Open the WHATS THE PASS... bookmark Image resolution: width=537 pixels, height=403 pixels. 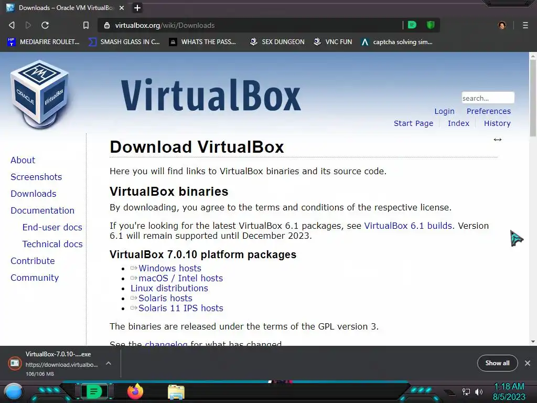[x=203, y=42]
